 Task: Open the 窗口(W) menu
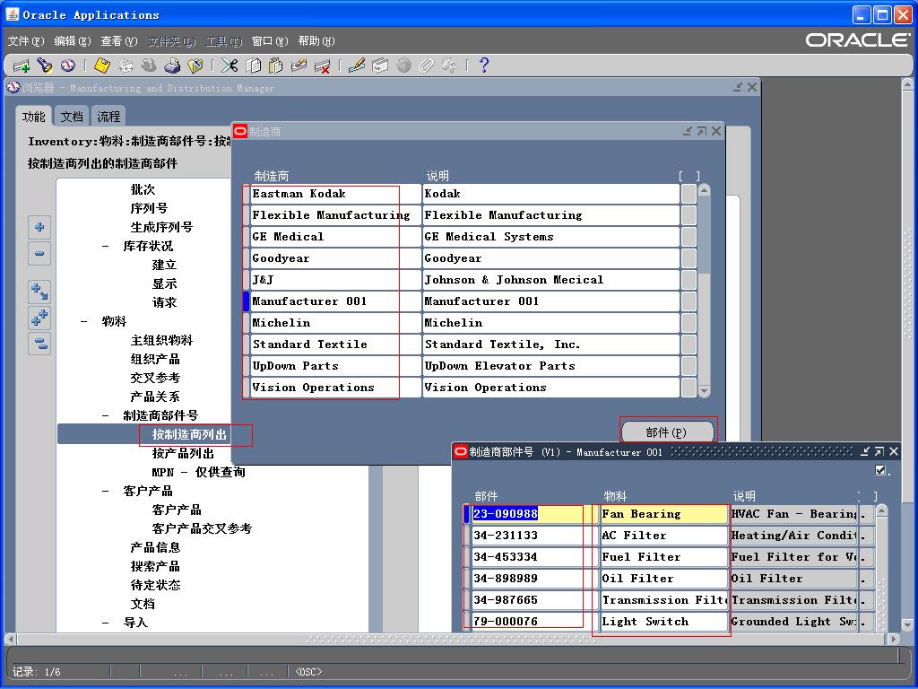(270, 41)
